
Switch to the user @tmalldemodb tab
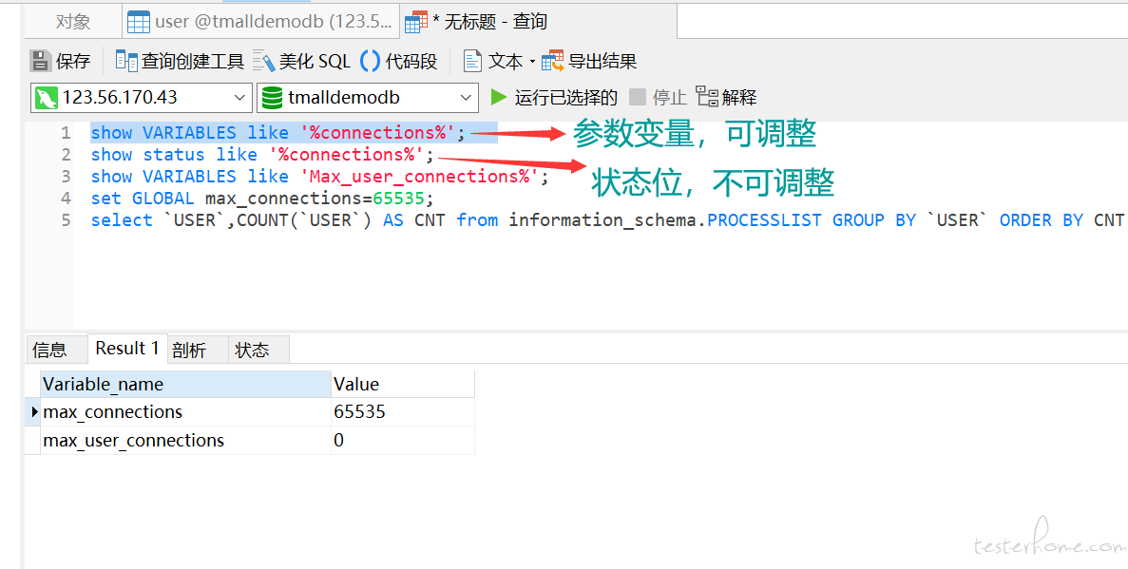pos(261,22)
